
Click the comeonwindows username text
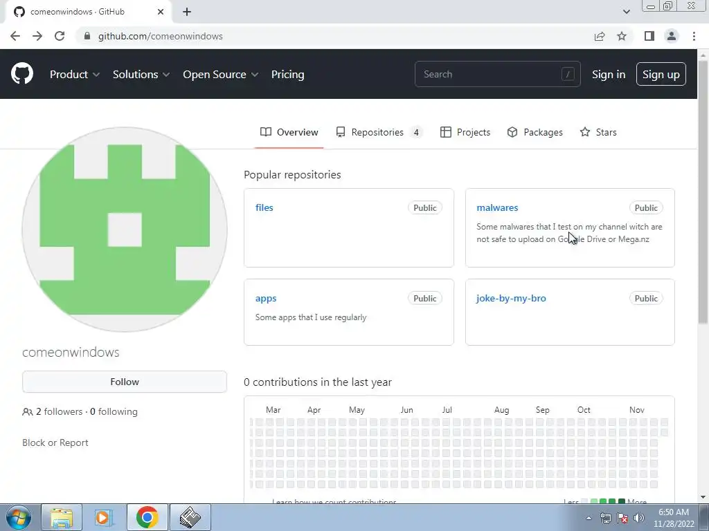point(71,352)
